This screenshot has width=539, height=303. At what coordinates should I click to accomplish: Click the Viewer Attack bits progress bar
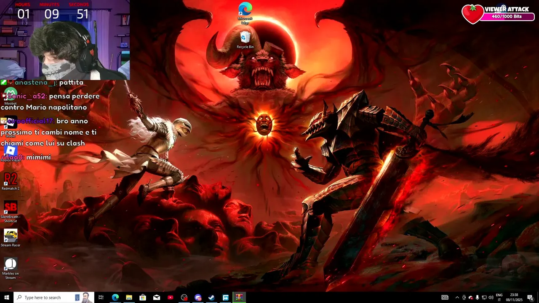(507, 16)
